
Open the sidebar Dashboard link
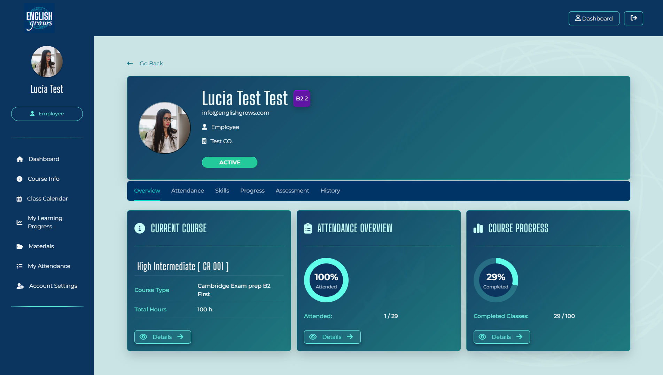44,159
